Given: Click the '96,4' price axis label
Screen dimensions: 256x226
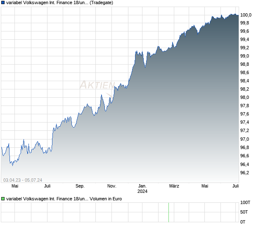Looking at the screenshot, I should [245, 164].
